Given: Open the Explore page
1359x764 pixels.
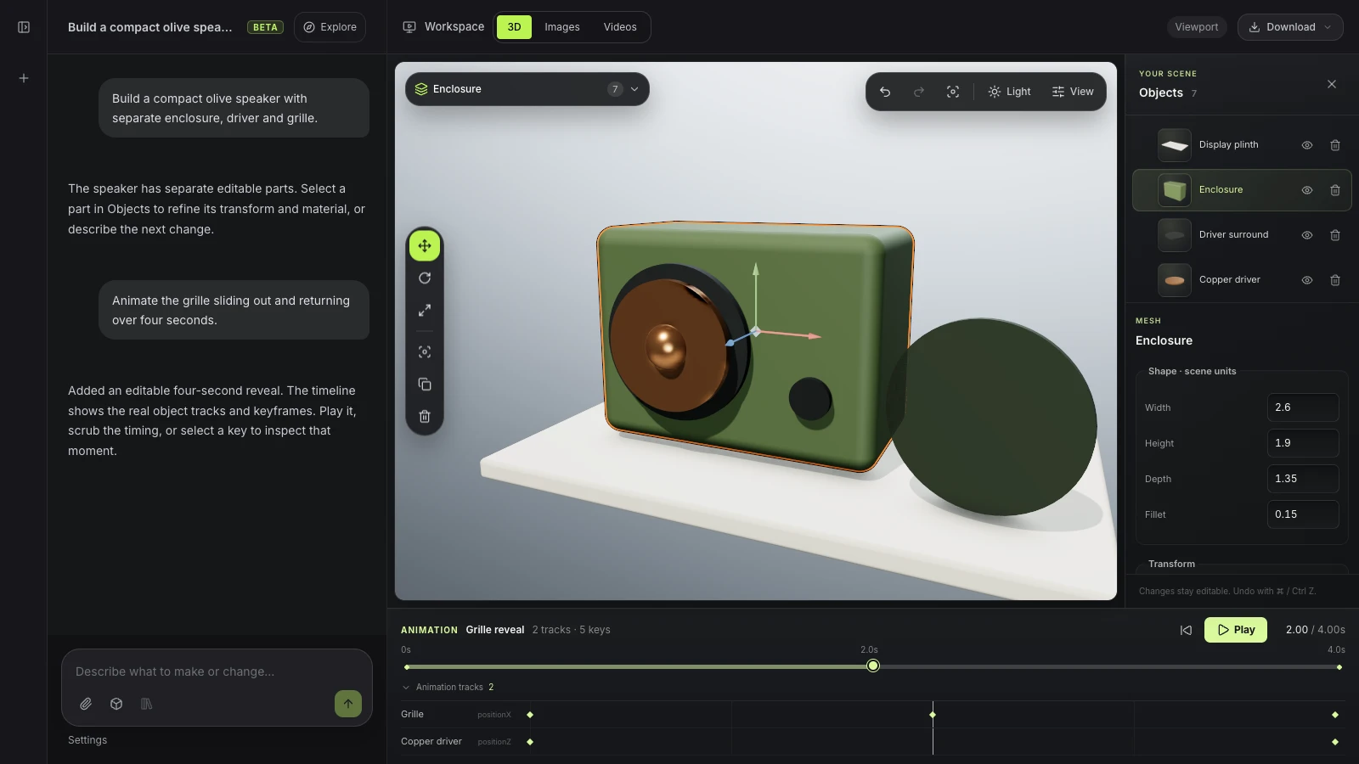Looking at the screenshot, I should pos(330,27).
